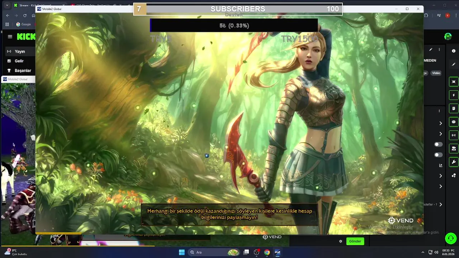Open the Kick hamburger menu
The height and width of the screenshot is (258, 459).
click(10, 37)
